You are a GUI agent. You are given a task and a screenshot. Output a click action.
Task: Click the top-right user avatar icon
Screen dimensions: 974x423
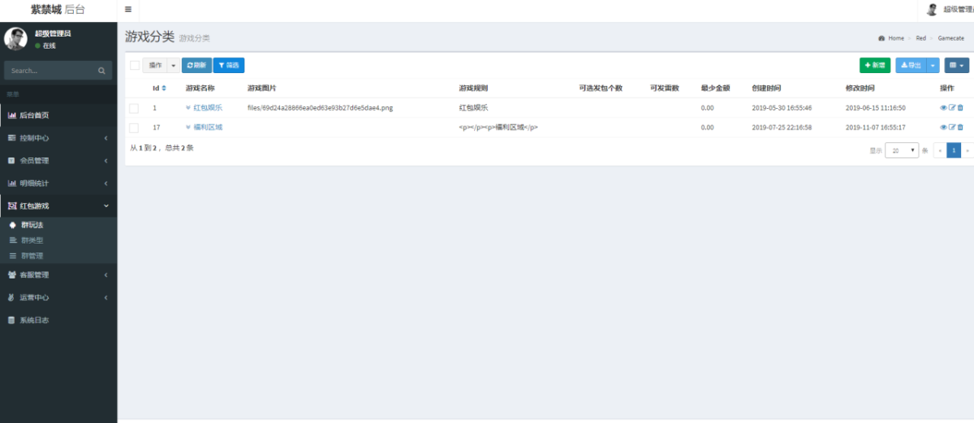coord(933,10)
